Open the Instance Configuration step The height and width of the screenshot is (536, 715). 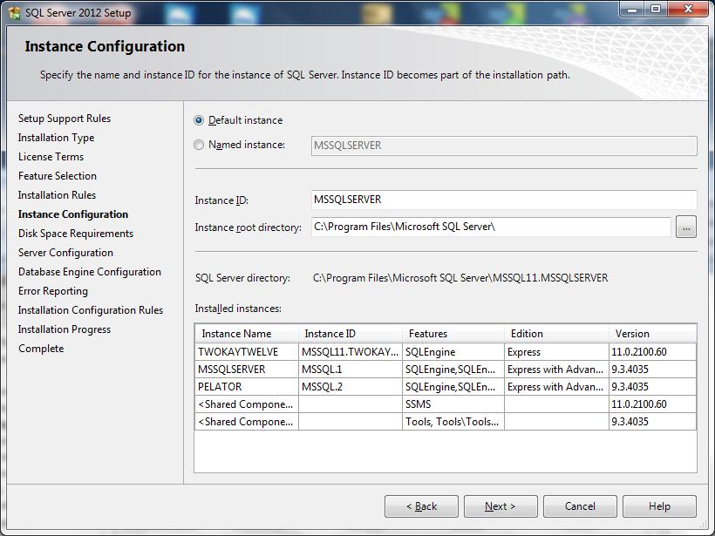[73, 214]
